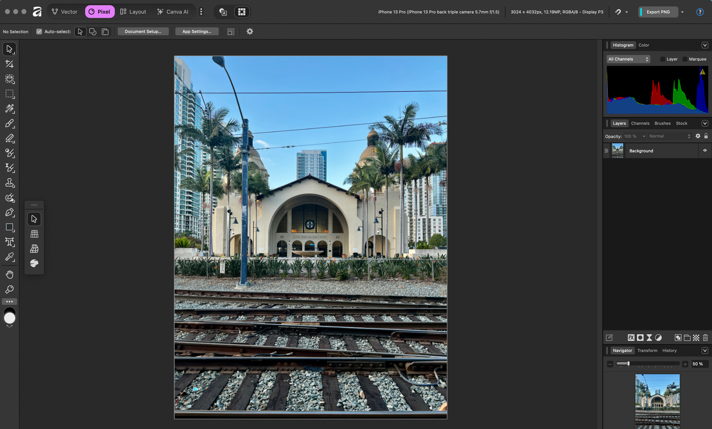The height and width of the screenshot is (429, 712).
Task: Select the Rectangular Marquee selection tool
Action: click(10, 94)
